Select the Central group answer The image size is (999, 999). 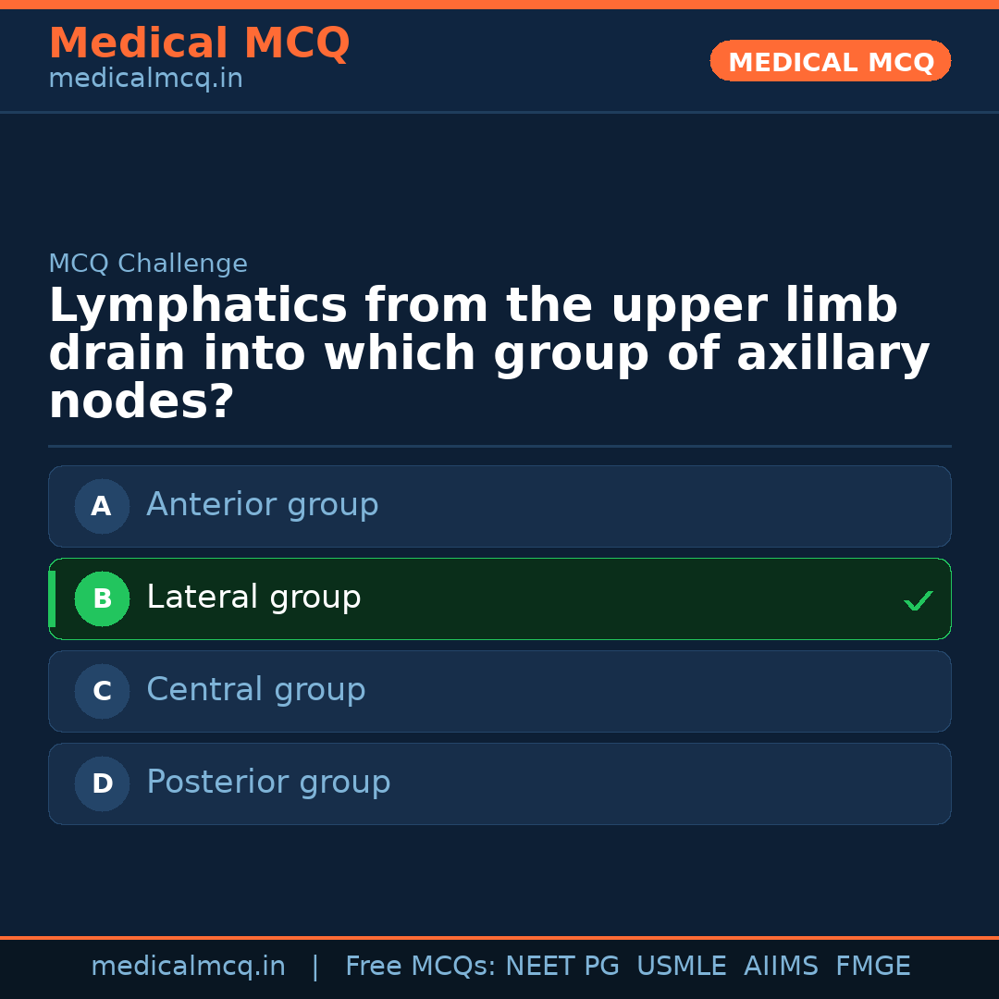pos(499,691)
